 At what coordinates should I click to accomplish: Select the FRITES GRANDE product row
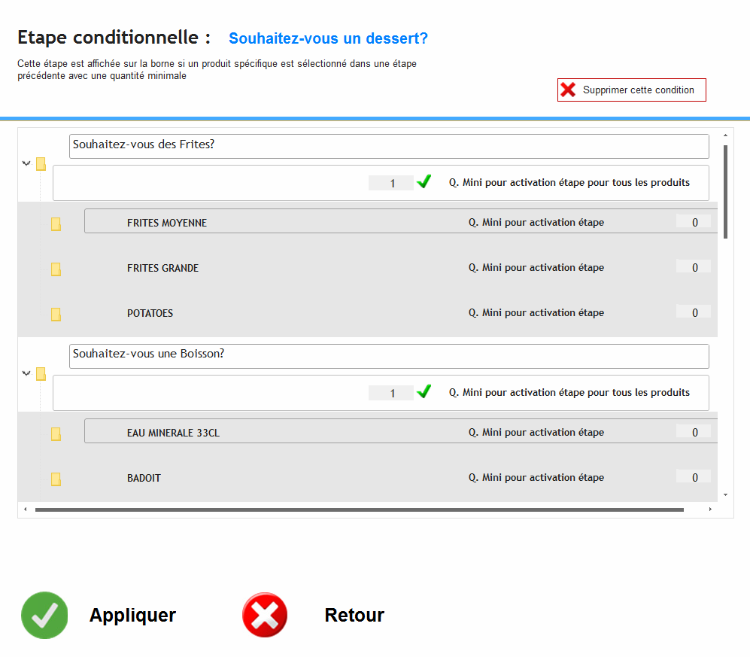pos(163,268)
